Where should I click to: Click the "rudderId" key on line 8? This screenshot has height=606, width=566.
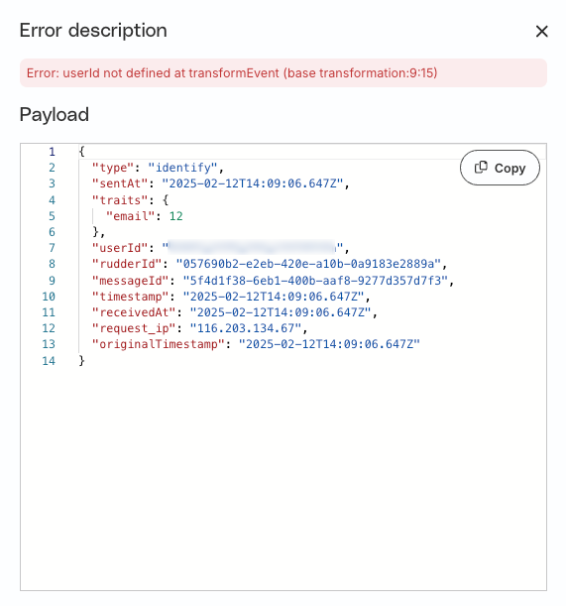[x=127, y=264]
